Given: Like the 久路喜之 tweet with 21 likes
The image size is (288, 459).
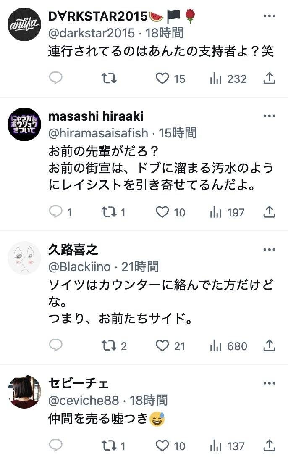Looking at the screenshot, I should pyautogui.click(x=162, y=346).
